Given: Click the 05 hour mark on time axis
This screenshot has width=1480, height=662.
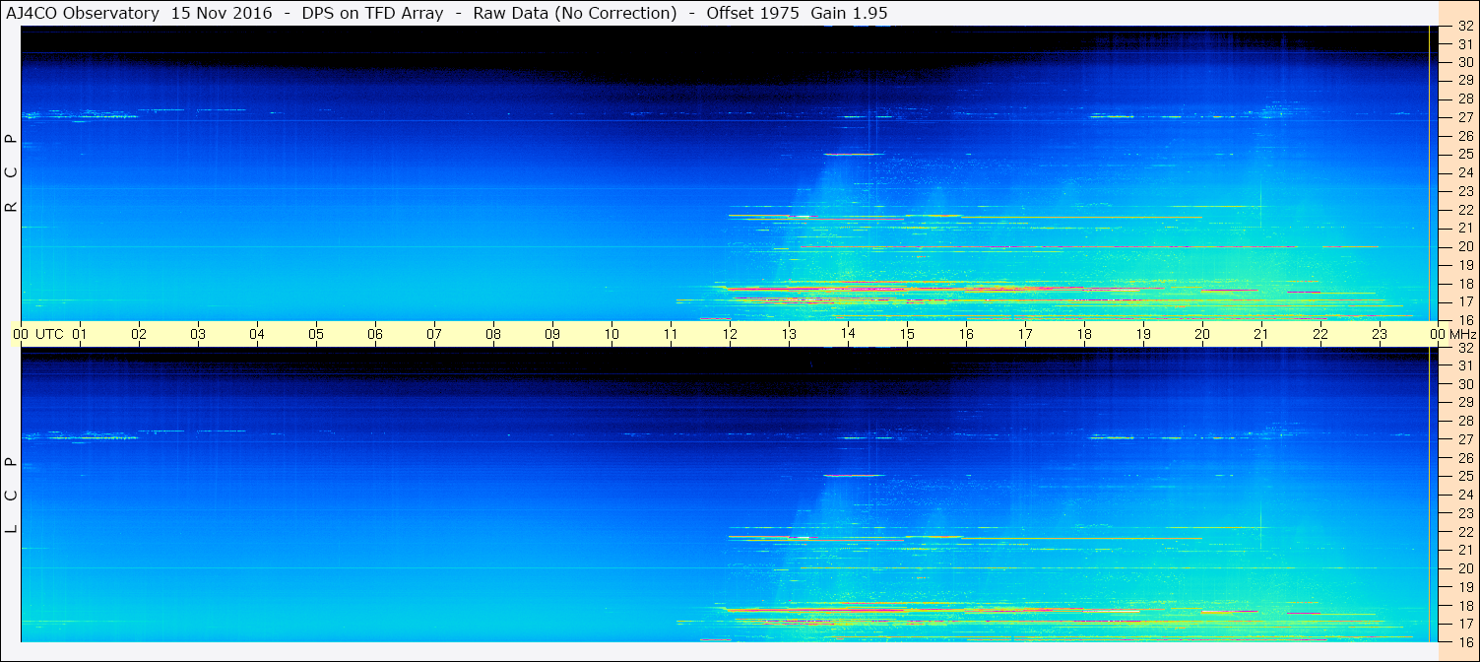Looking at the screenshot, I should [x=316, y=334].
